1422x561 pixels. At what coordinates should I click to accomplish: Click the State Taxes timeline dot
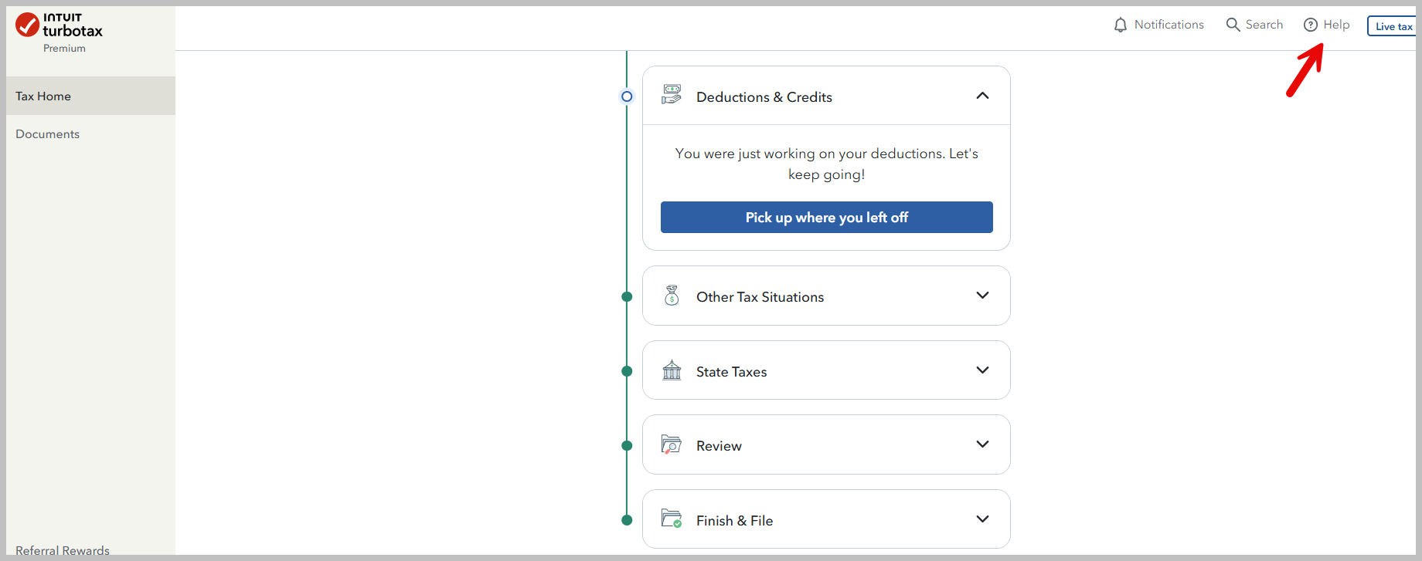point(627,371)
